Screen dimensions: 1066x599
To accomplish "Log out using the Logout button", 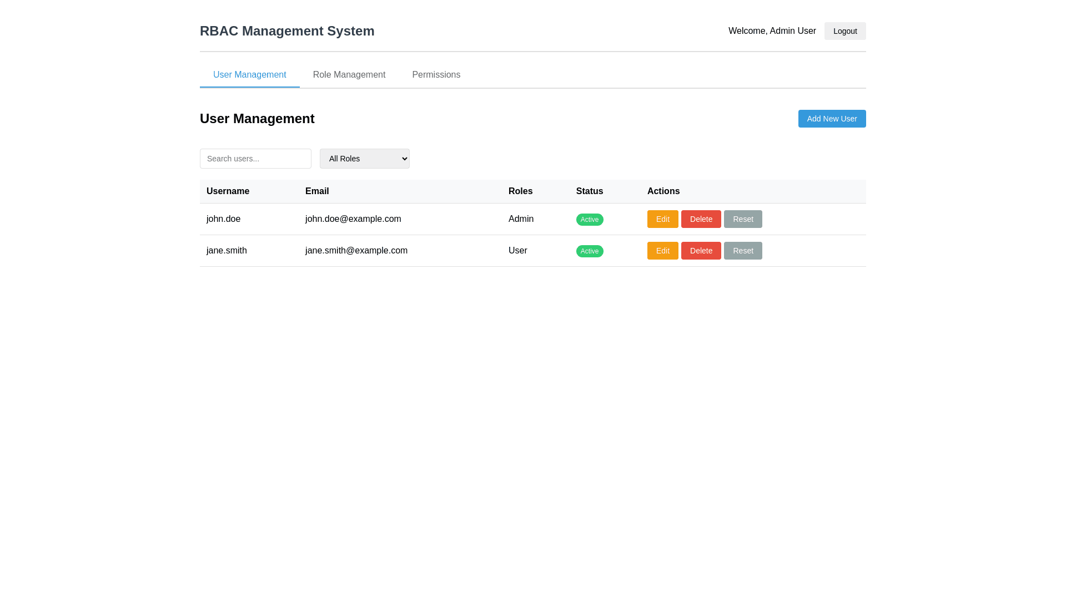I will [x=844, y=31].
